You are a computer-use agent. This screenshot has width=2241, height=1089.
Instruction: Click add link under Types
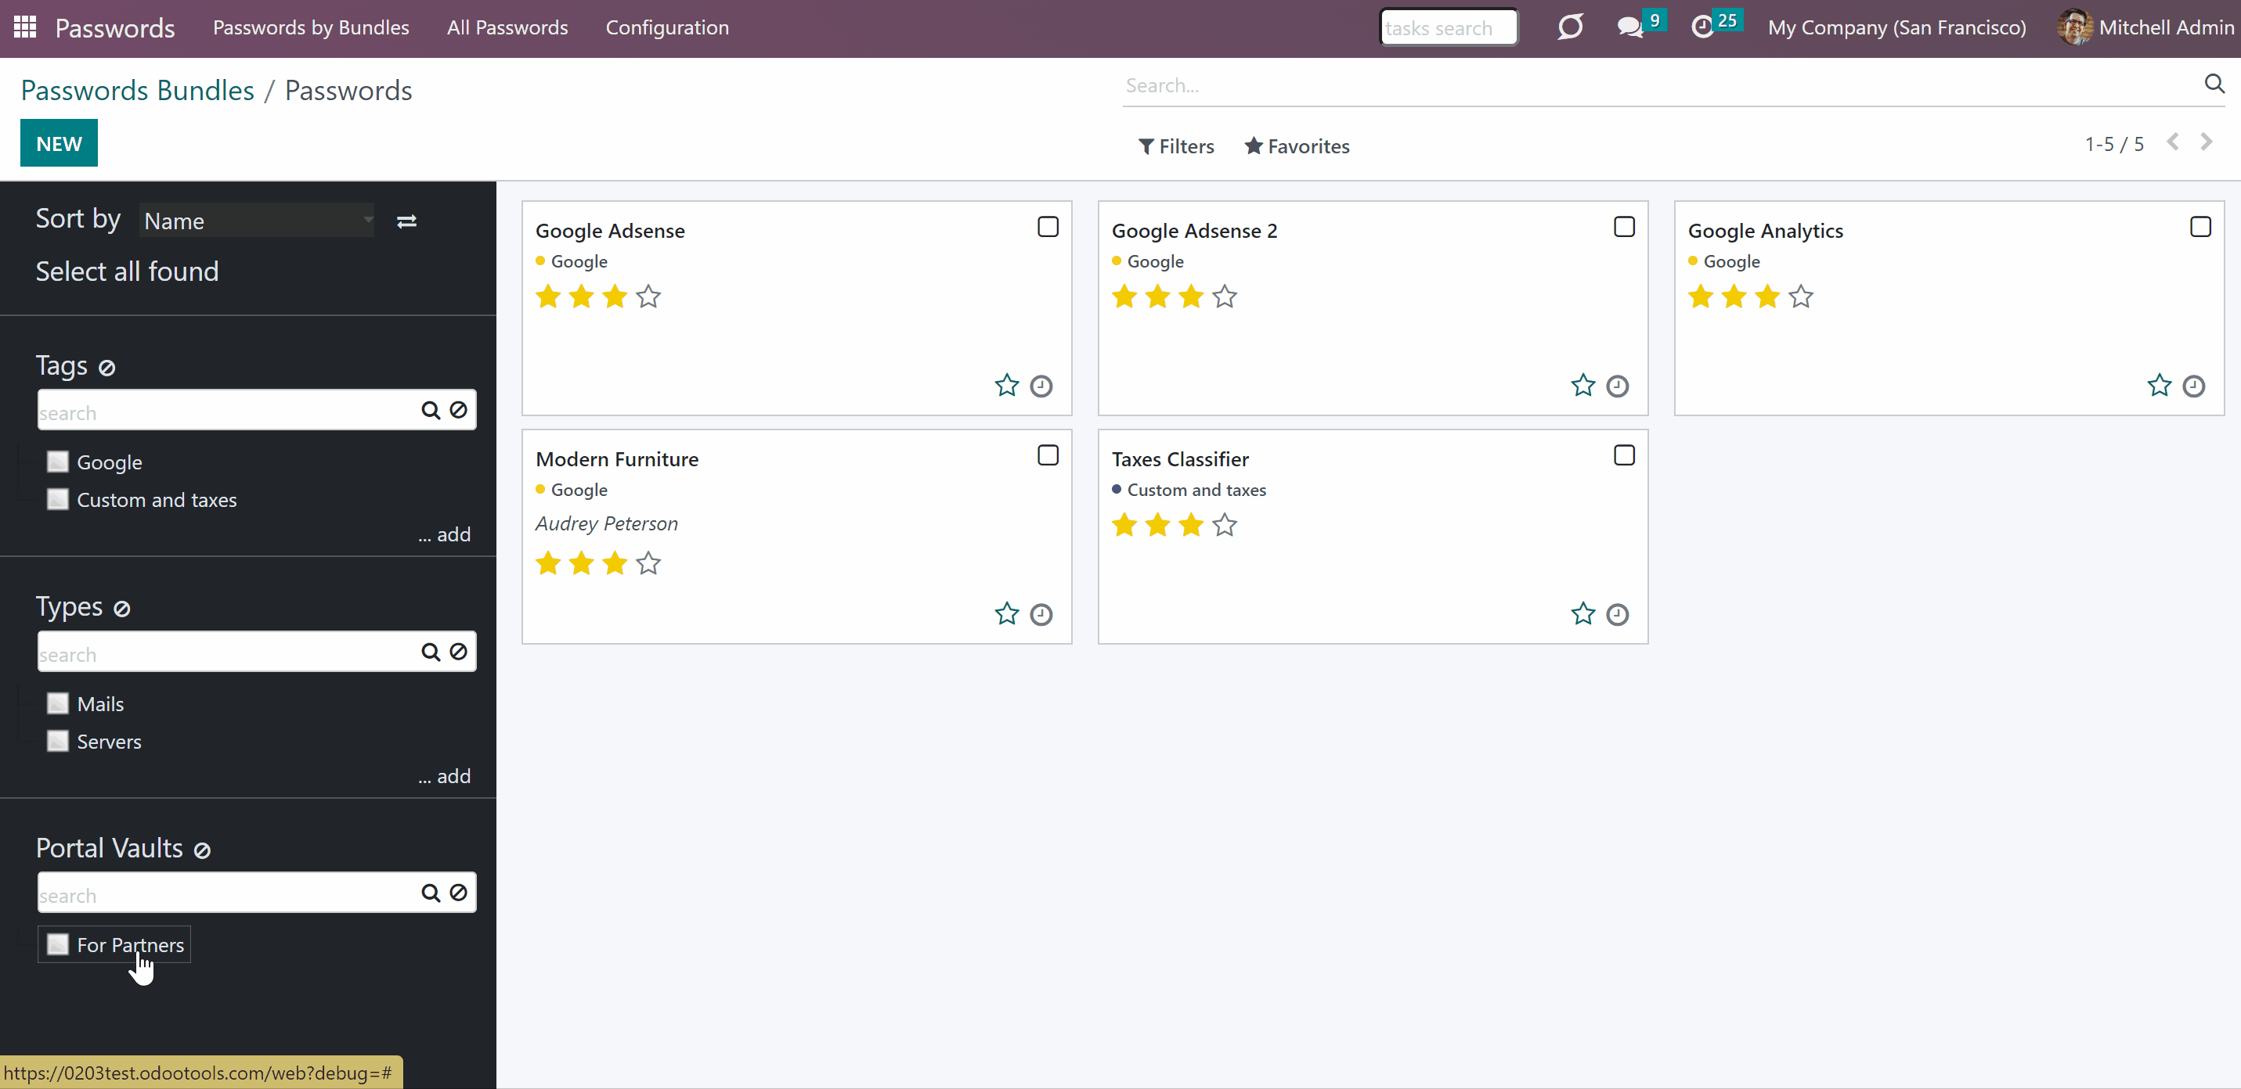445,776
